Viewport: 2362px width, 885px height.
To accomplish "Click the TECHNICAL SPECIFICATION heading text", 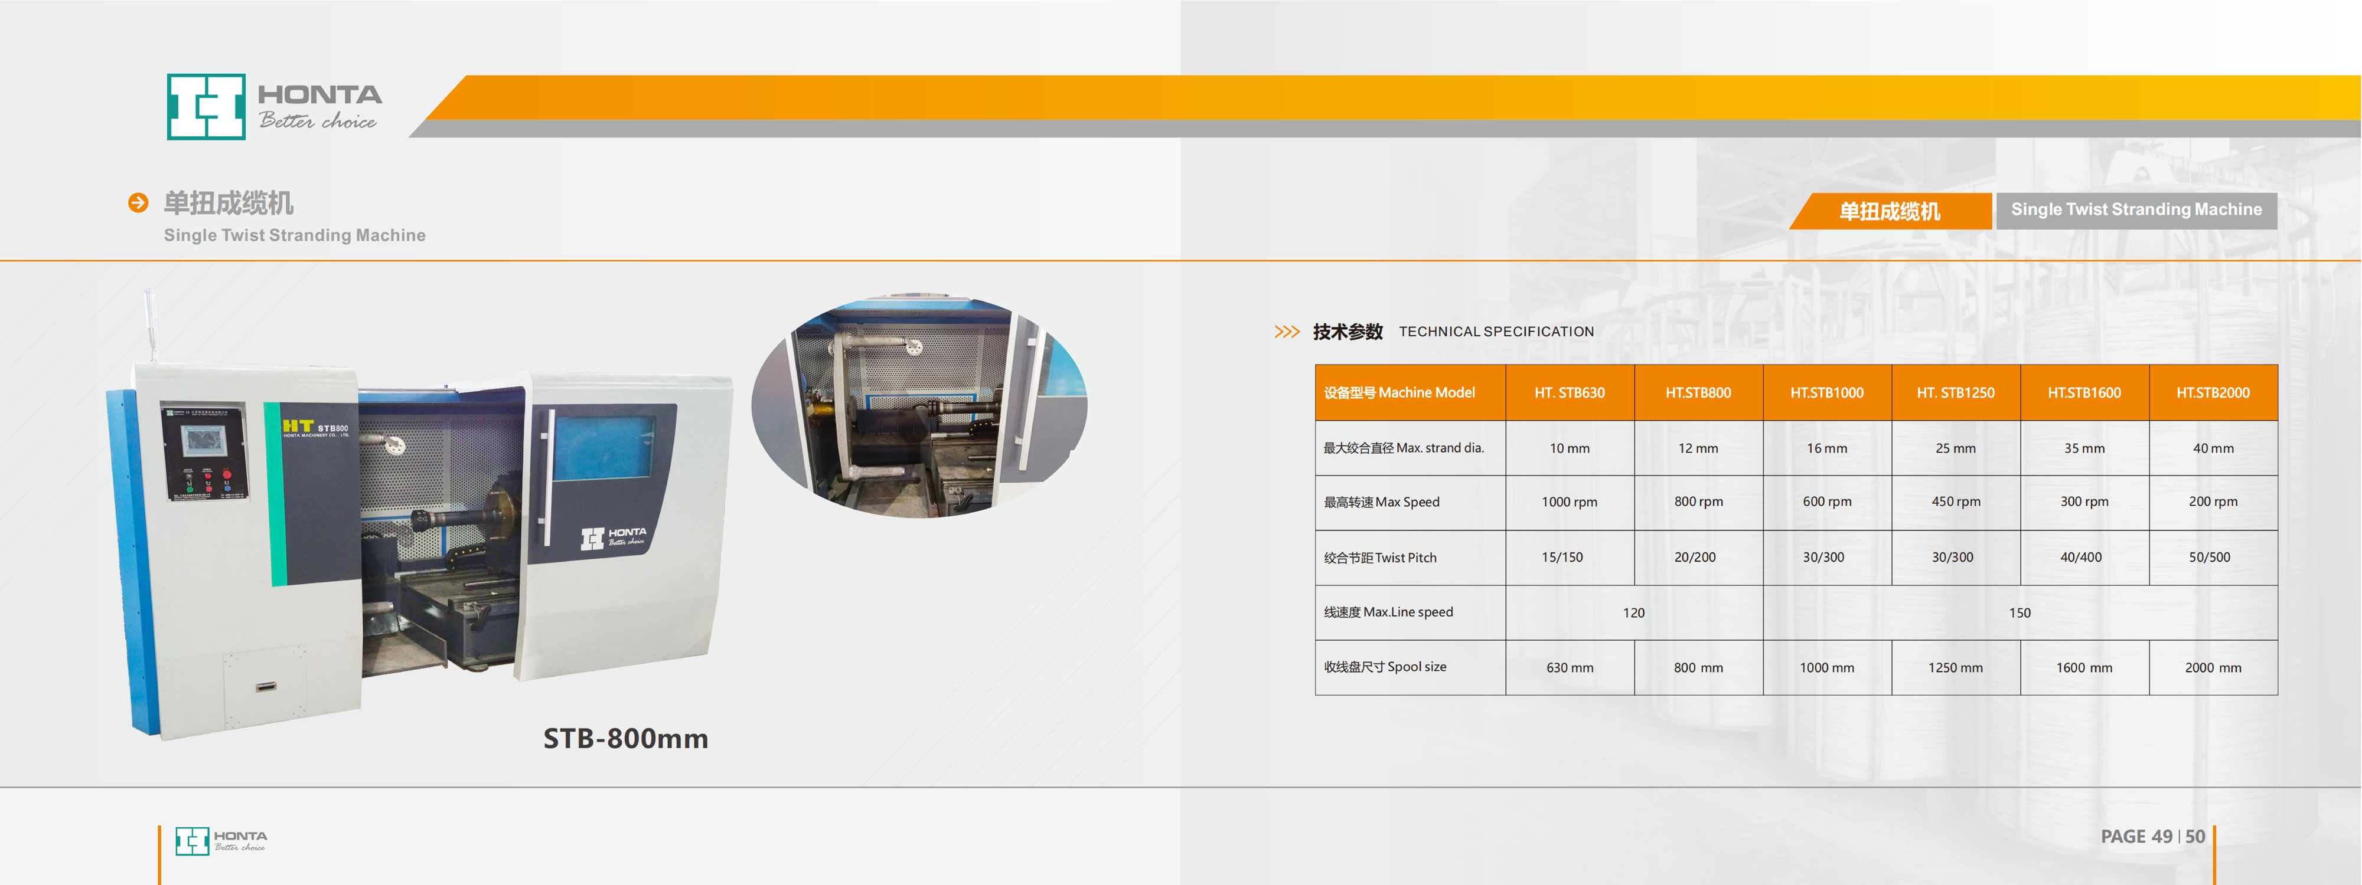I will point(1496,332).
